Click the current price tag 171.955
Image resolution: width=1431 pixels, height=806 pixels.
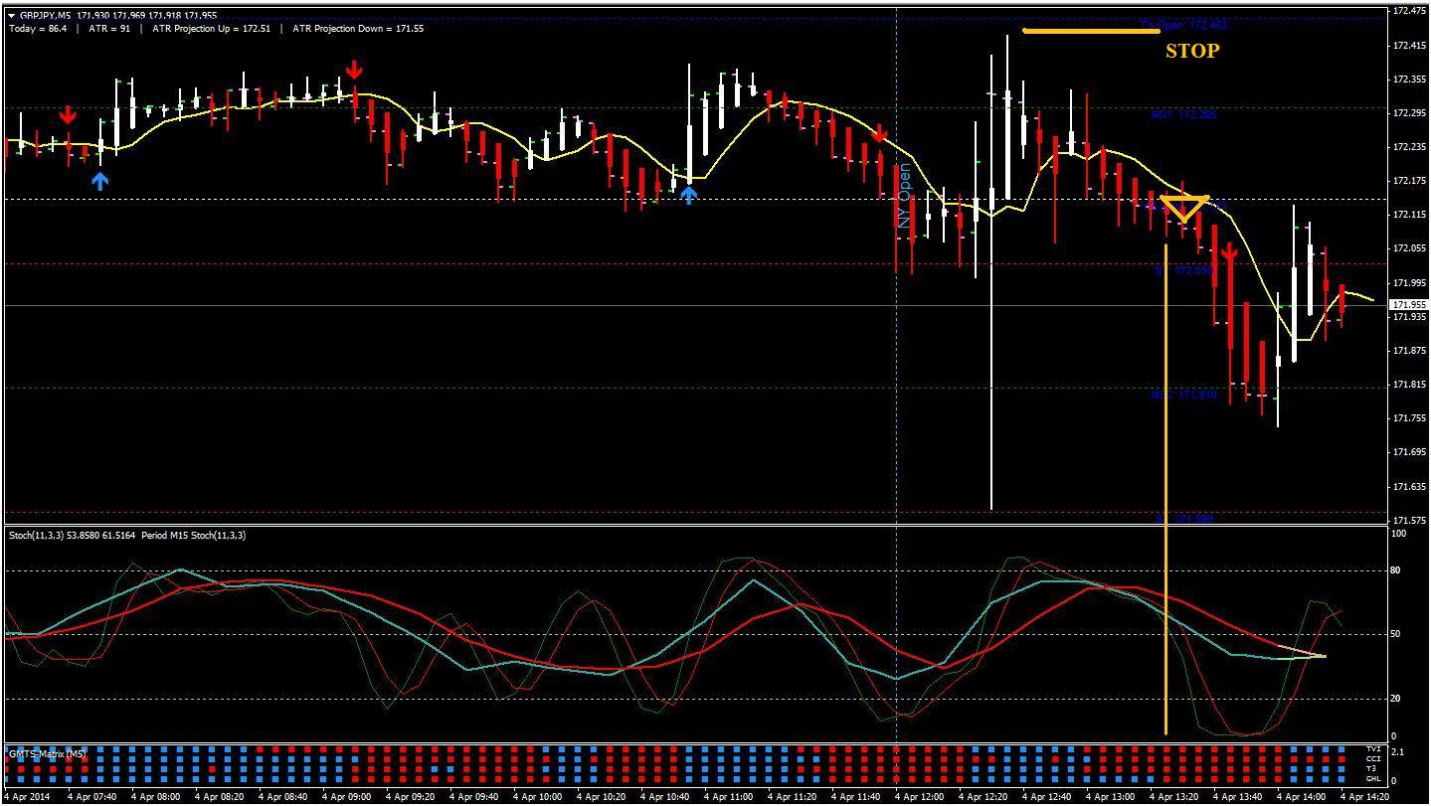[1408, 305]
